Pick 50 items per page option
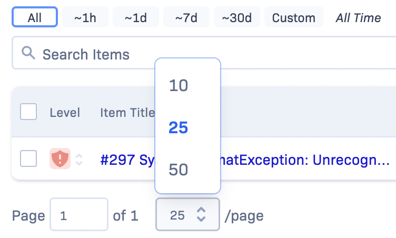Image resolution: width=396 pixels, height=238 pixels. coord(179,170)
